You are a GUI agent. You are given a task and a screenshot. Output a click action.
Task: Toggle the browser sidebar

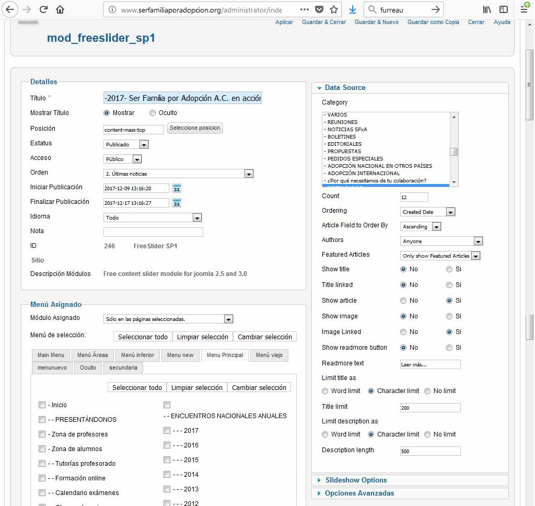pyautogui.click(x=504, y=9)
